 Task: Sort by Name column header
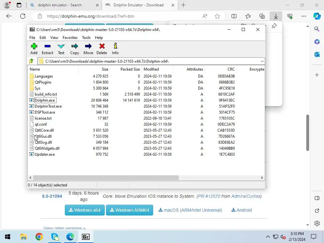[53, 69]
